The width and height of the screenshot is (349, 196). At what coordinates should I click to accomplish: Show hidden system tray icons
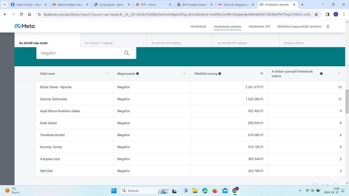300,191
